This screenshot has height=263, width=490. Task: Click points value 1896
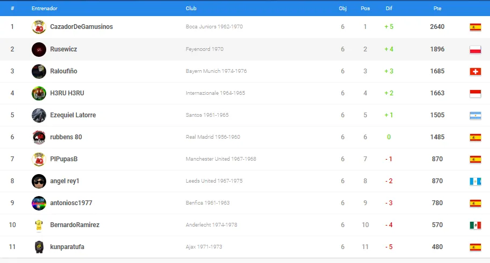click(437, 49)
